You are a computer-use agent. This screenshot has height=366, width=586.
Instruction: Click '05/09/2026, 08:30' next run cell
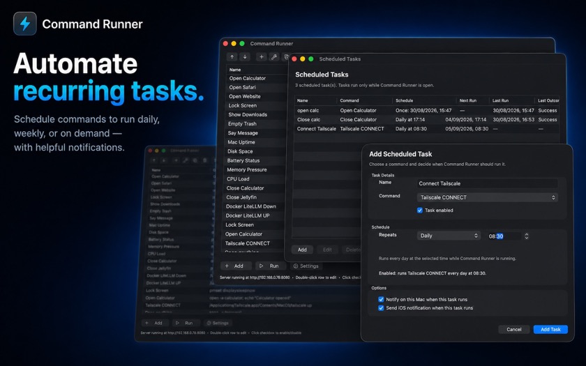pyautogui.click(x=467, y=129)
